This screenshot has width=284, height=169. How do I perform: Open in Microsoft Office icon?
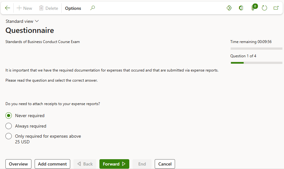click(x=241, y=8)
